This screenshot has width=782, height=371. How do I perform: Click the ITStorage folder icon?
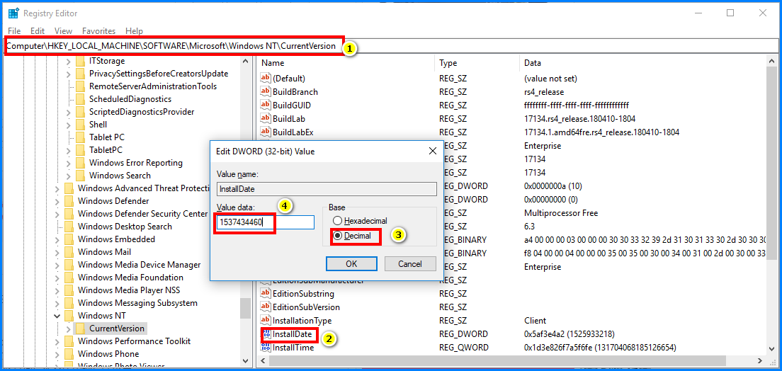pyautogui.click(x=80, y=61)
